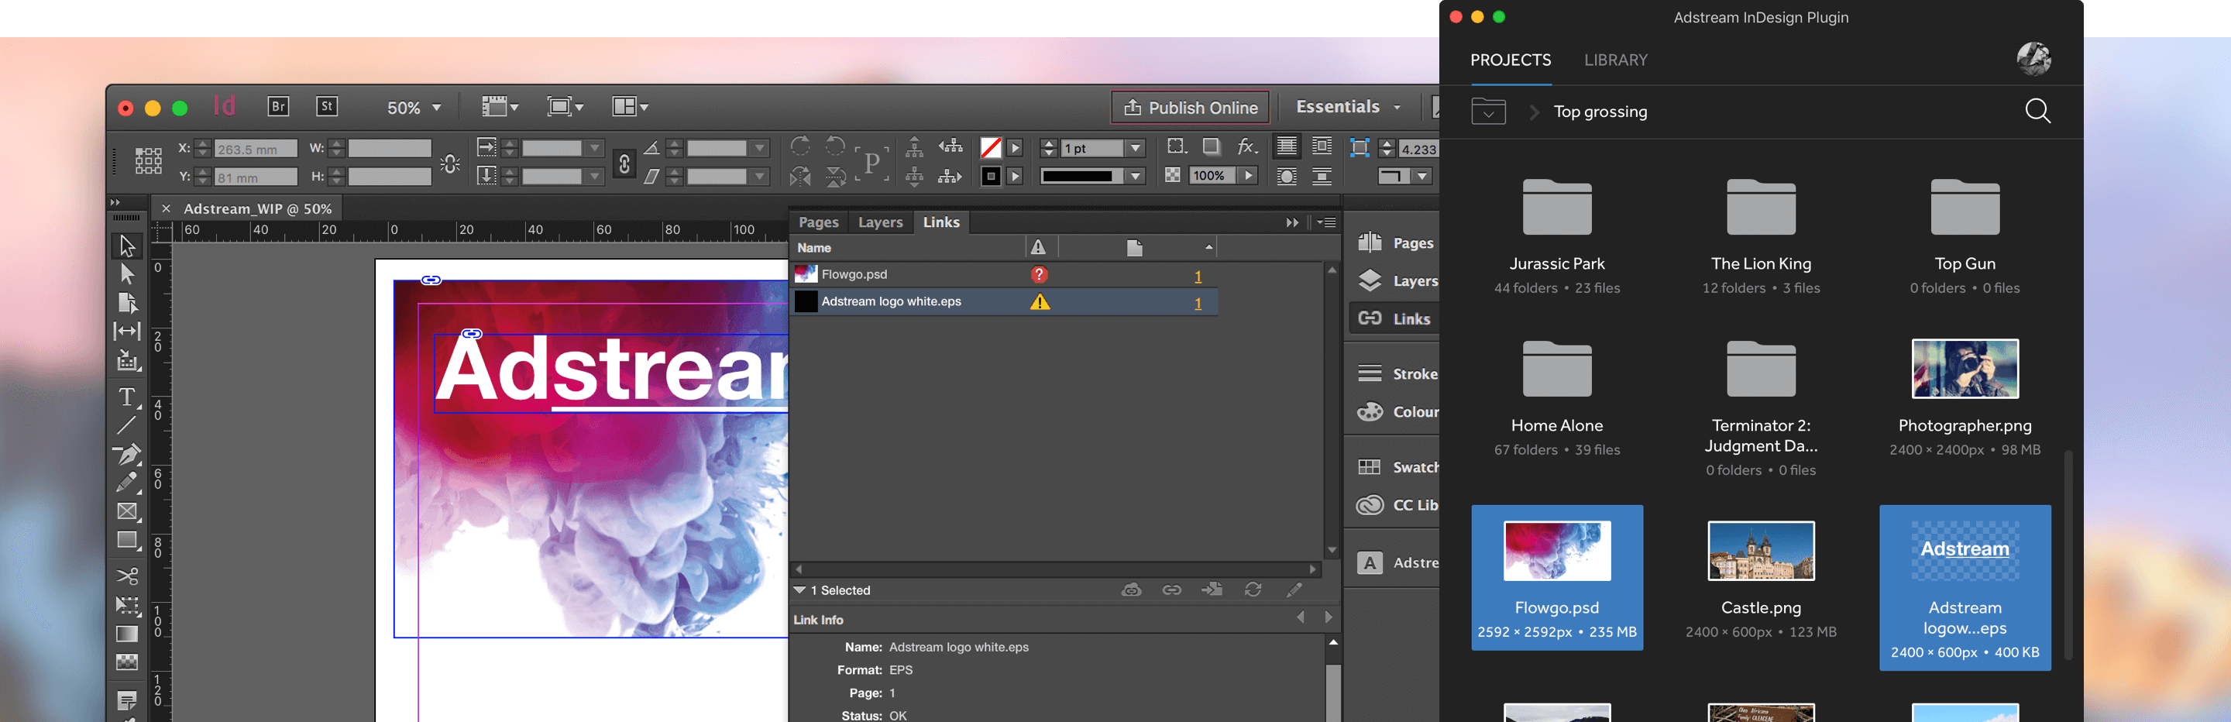Select the Rectangle Frame tool
2231x722 pixels.
click(x=127, y=511)
